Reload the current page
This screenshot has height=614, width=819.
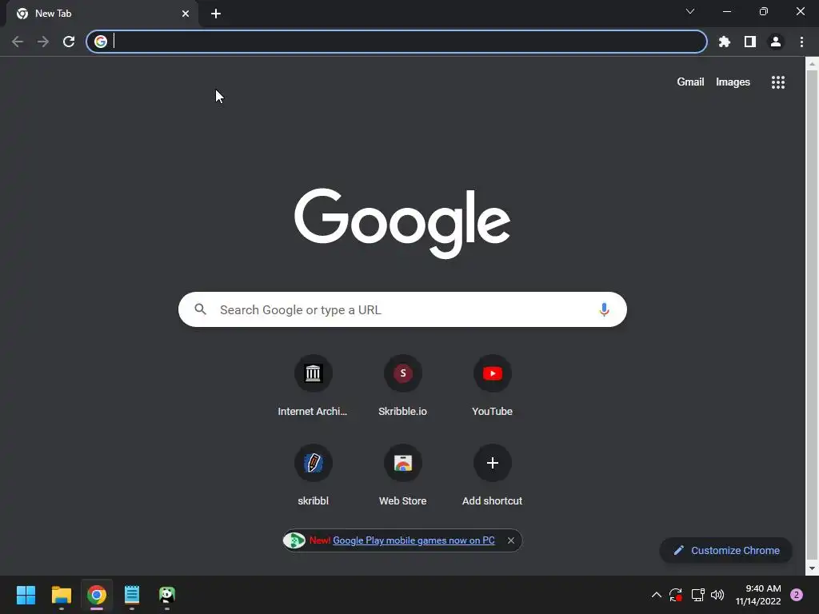[x=69, y=42]
